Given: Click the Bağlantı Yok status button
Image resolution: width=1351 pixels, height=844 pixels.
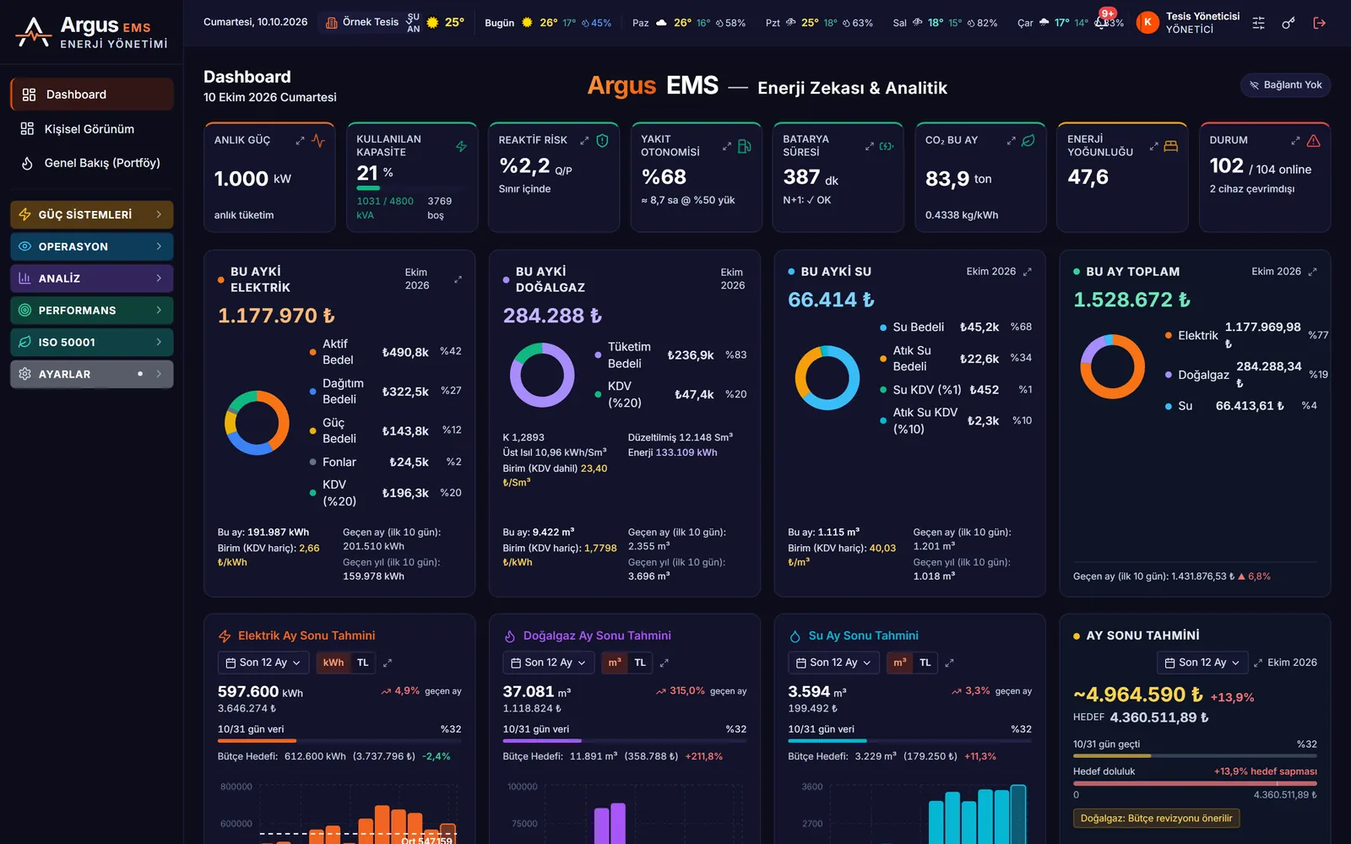Looking at the screenshot, I should (1285, 85).
